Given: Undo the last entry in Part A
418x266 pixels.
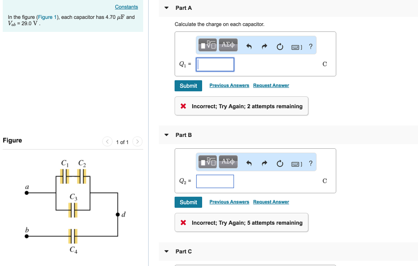Looking at the screenshot, I should coord(249,46).
